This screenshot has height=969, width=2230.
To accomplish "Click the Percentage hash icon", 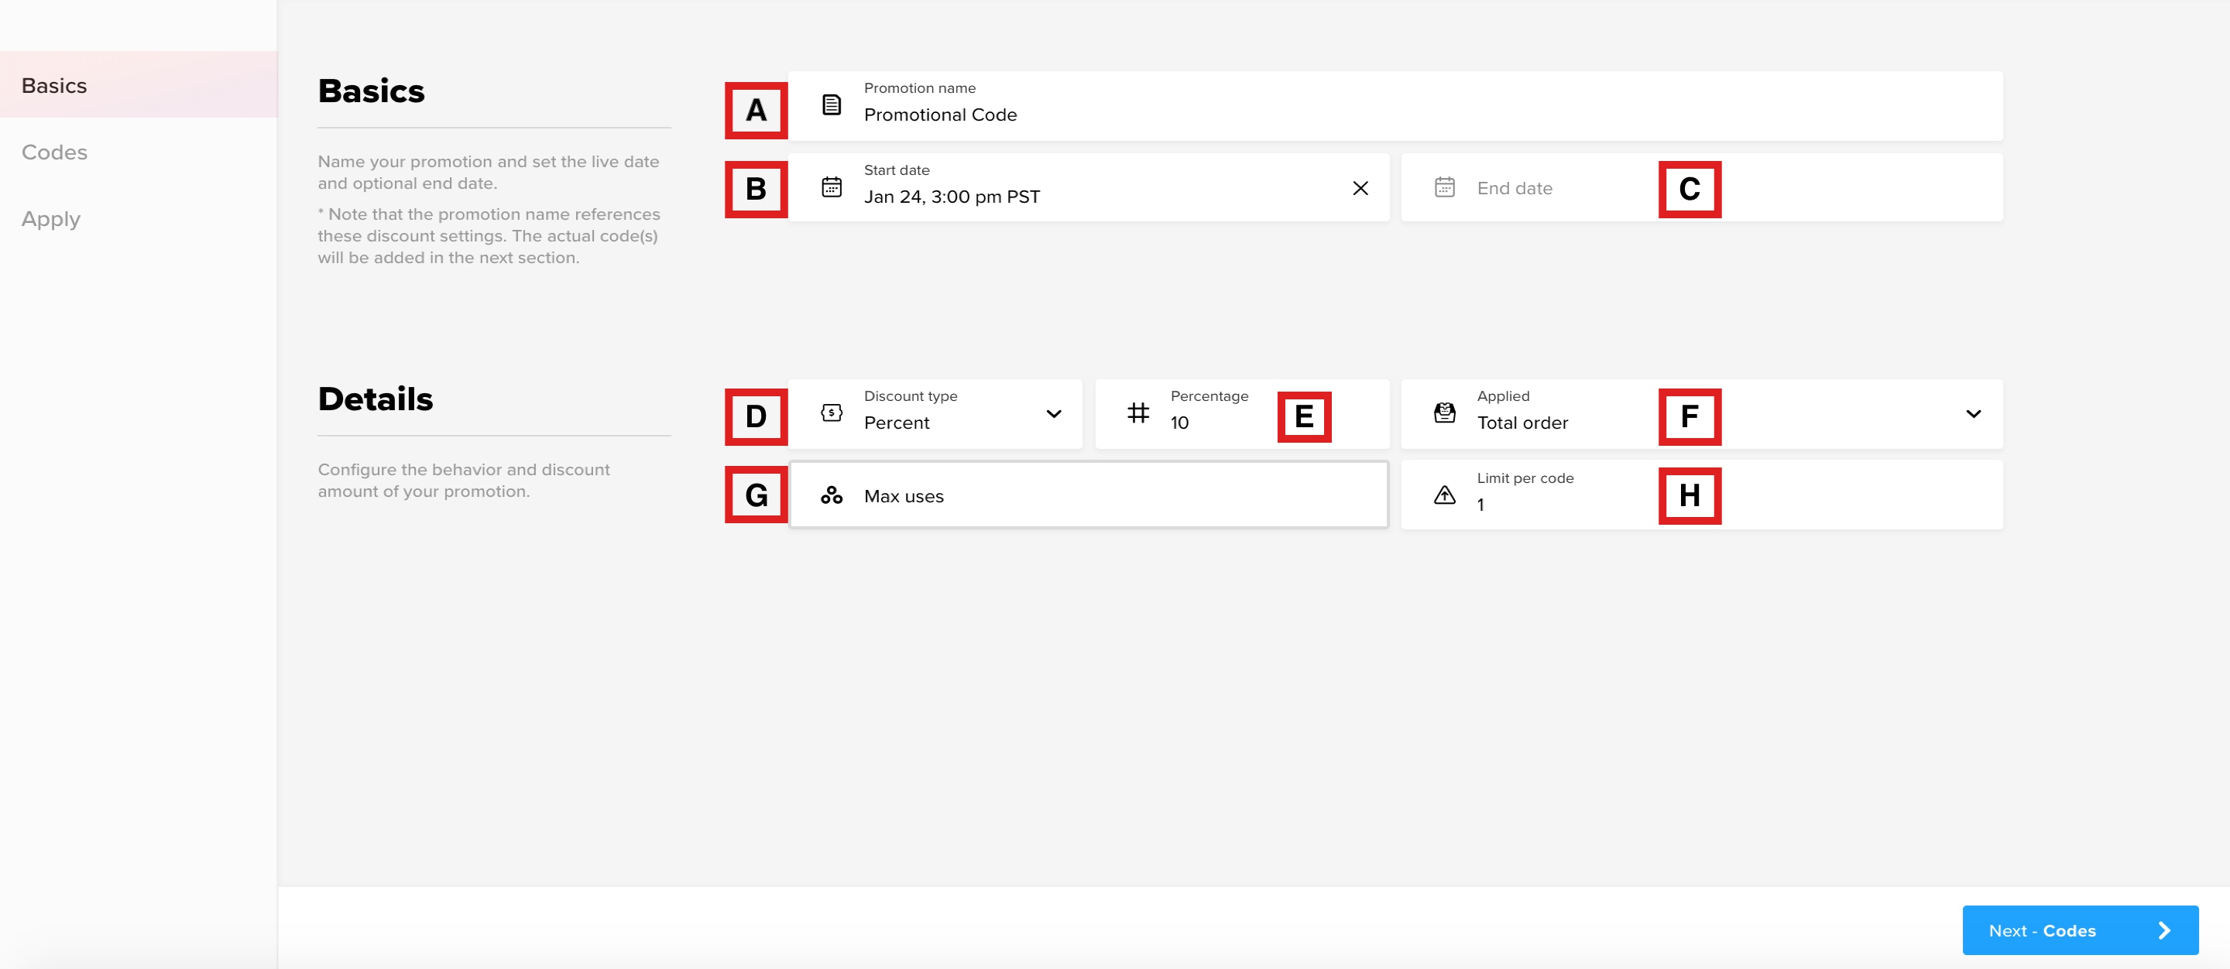I will (x=1137, y=413).
